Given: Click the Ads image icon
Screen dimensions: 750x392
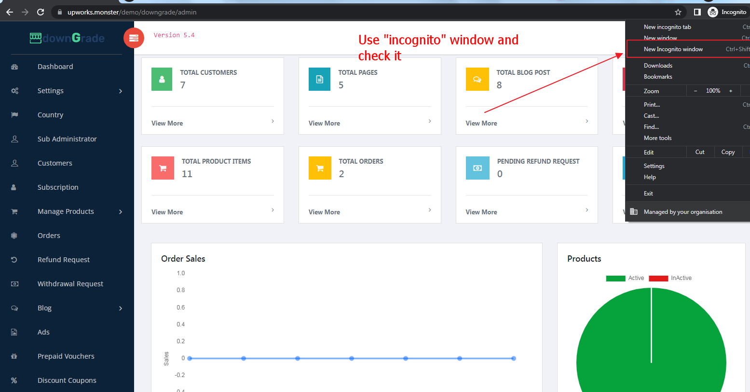Looking at the screenshot, I should (14, 332).
